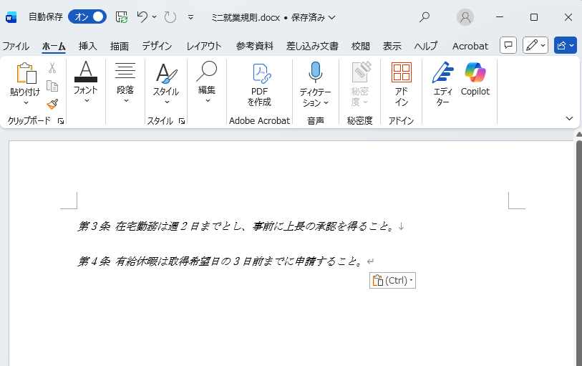Open the ファイル tab

pyautogui.click(x=16, y=46)
